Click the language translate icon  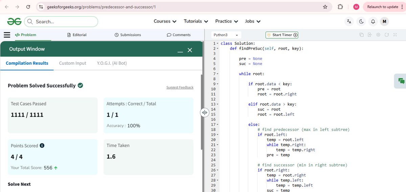point(349,22)
